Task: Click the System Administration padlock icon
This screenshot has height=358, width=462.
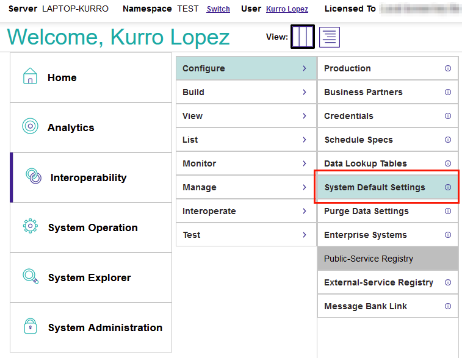Action: pos(30,327)
